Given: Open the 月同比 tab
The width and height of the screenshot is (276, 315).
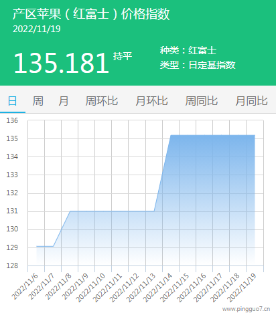Looking at the screenshot, I should tap(251, 101).
